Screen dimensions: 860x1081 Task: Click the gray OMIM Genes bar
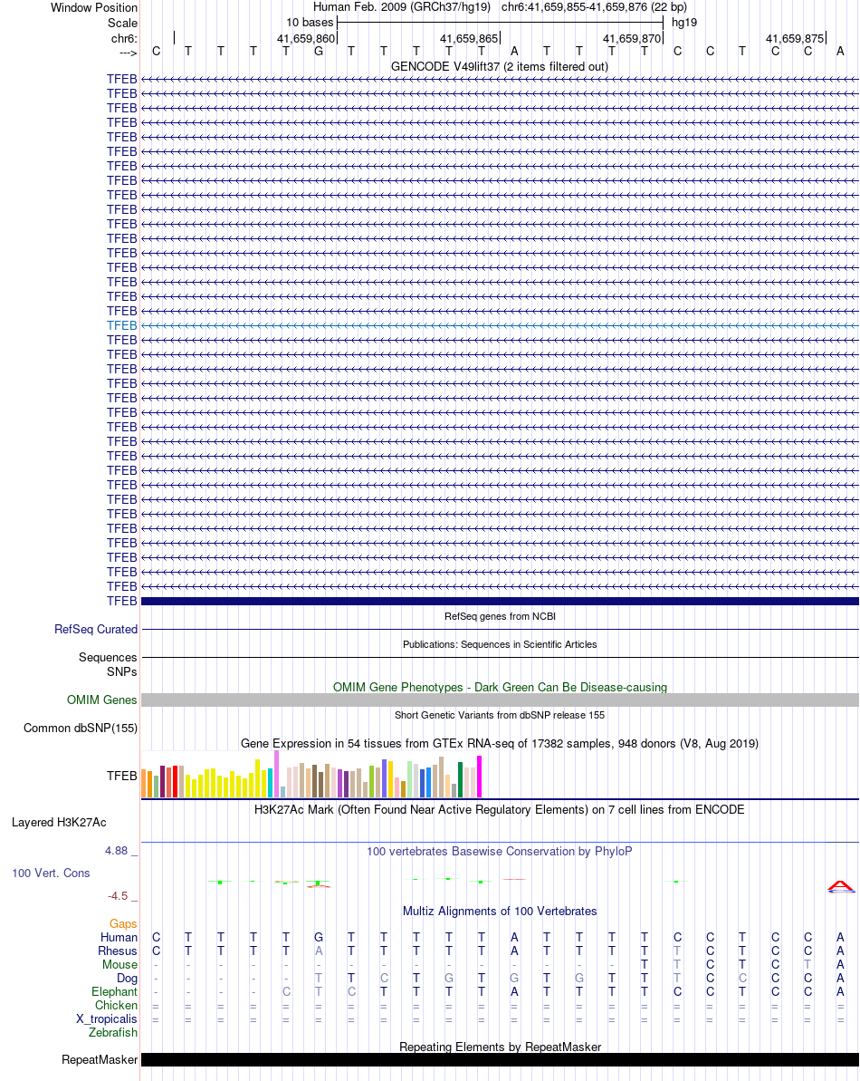(500, 700)
